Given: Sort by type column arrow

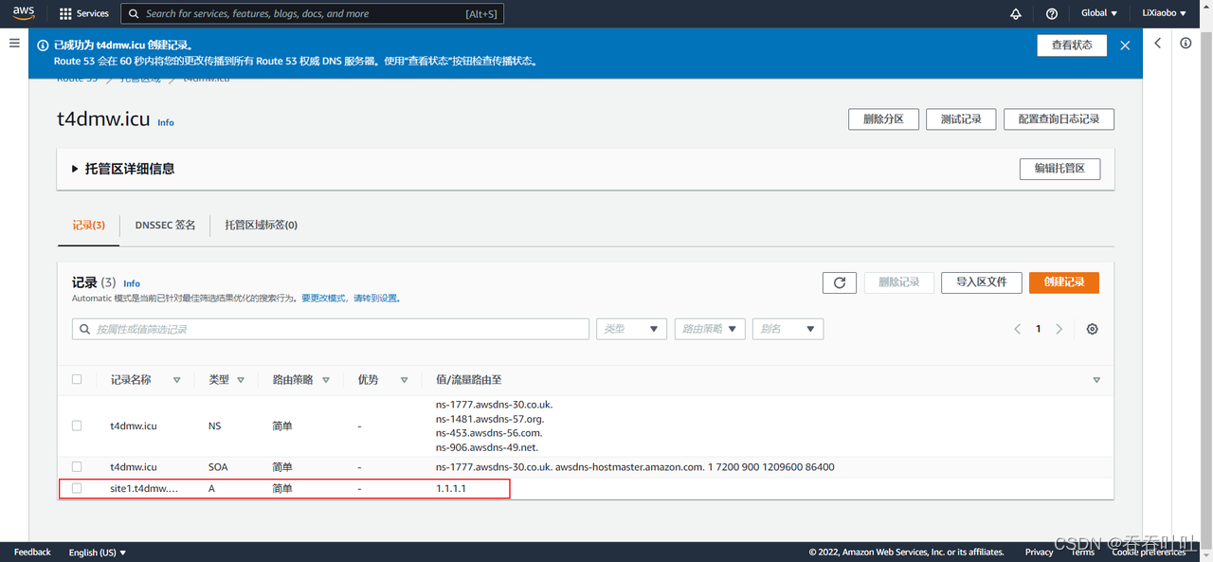Looking at the screenshot, I should click(241, 380).
